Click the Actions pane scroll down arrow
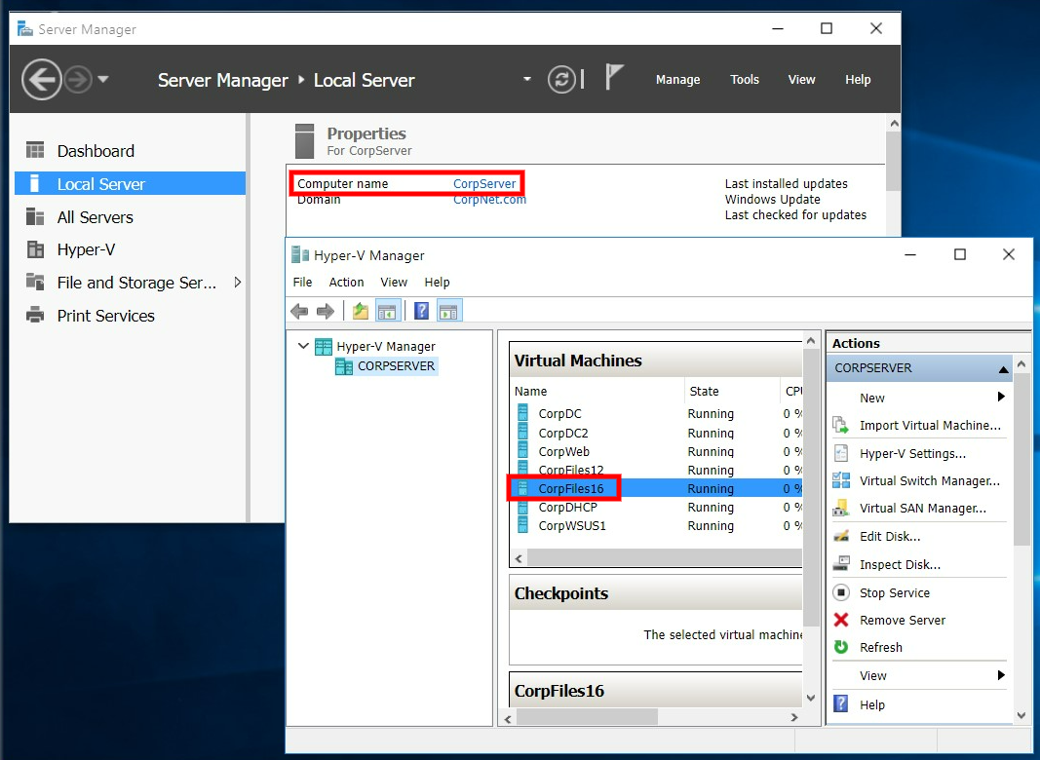This screenshot has height=760, width=1040. pos(1021,715)
